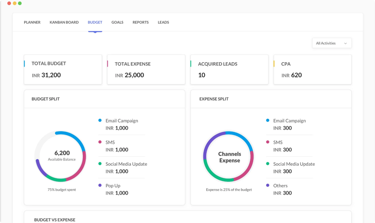Click the purple Pop Up legend dot

(100, 185)
